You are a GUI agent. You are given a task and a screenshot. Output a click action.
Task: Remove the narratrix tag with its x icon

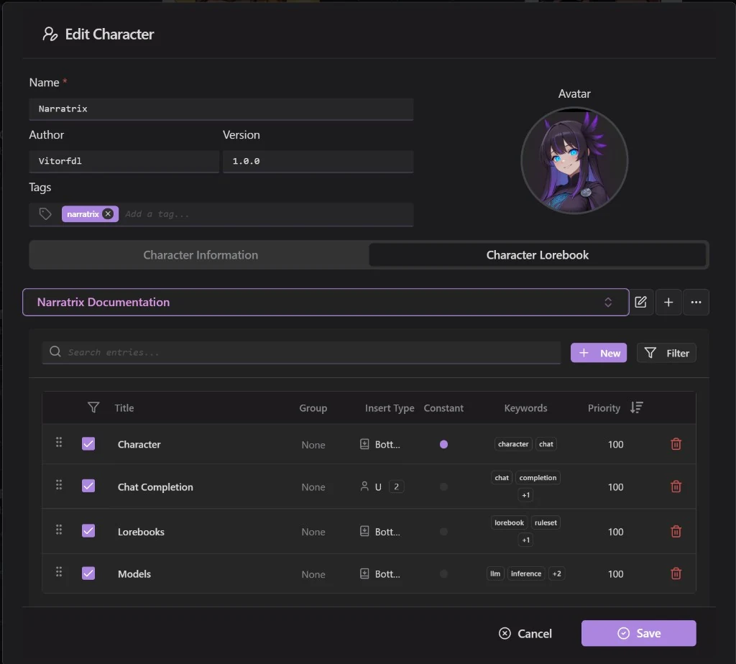pyautogui.click(x=108, y=214)
